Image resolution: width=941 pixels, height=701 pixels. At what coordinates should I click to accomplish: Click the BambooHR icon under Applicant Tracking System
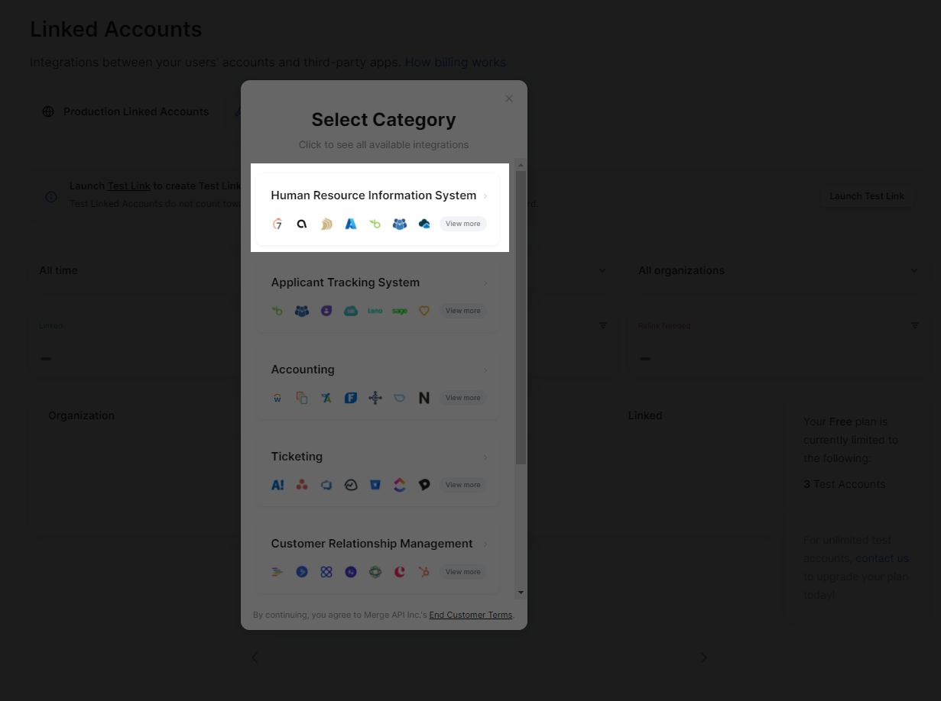click(277, 311)
